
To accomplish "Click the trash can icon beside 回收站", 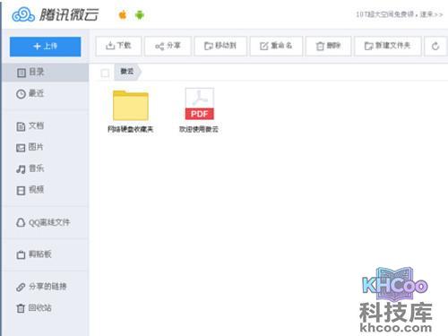I will point(21,308).
